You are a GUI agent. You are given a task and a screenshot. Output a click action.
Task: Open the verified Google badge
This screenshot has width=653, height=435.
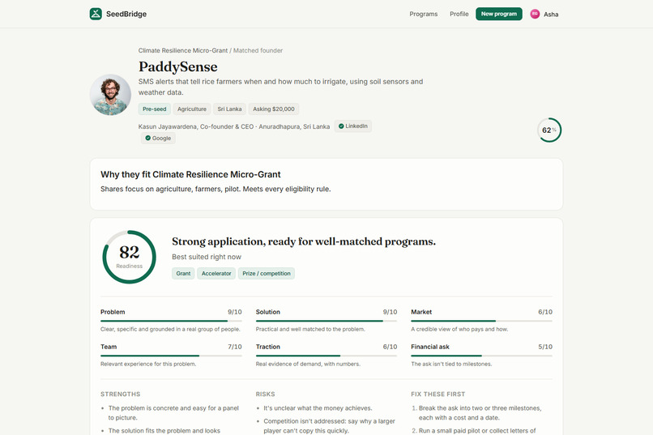158,139
